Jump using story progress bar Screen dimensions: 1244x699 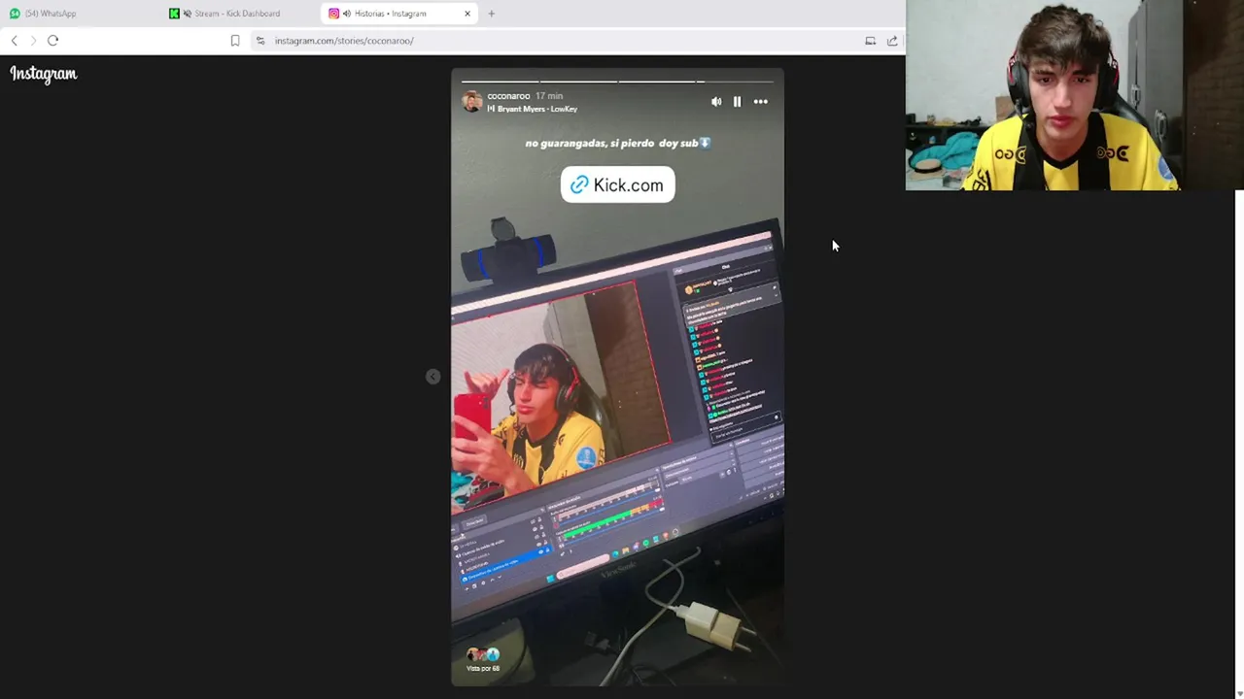(617, 82)
